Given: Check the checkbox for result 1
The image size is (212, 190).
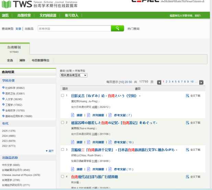Looking at the screenshot, I should tap(62, 96).
